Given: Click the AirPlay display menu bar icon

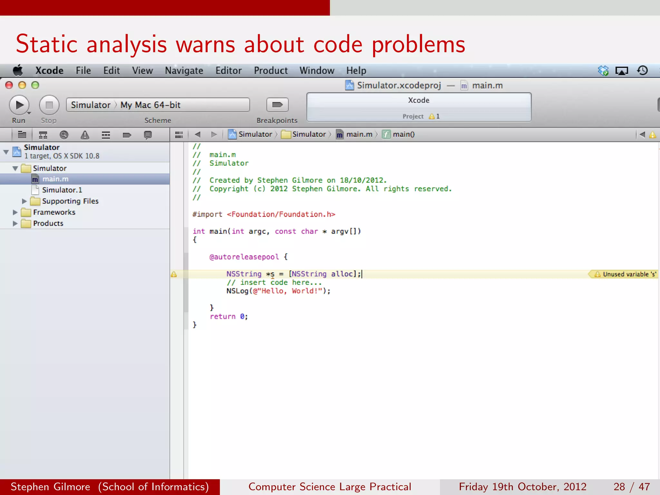Looking at the screenshot, I should [x=622, y=71].
